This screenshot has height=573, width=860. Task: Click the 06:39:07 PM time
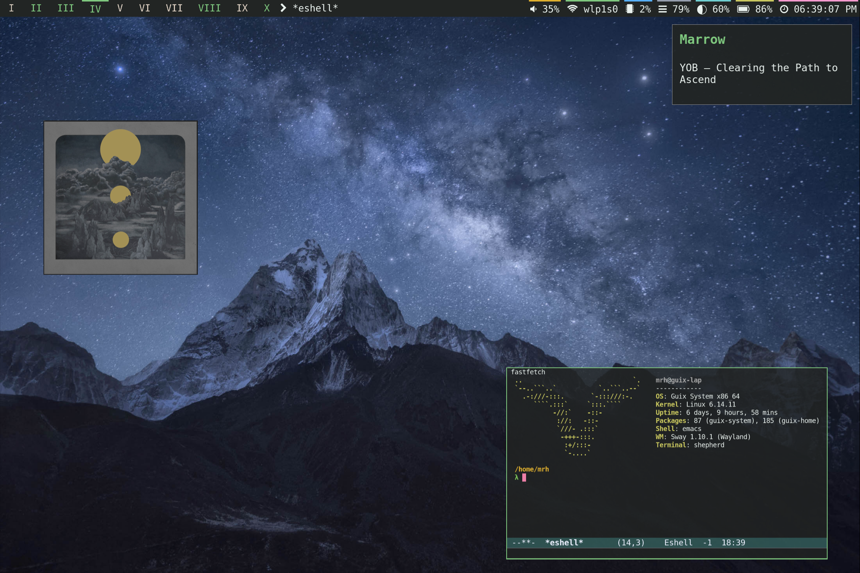(825, 9)
